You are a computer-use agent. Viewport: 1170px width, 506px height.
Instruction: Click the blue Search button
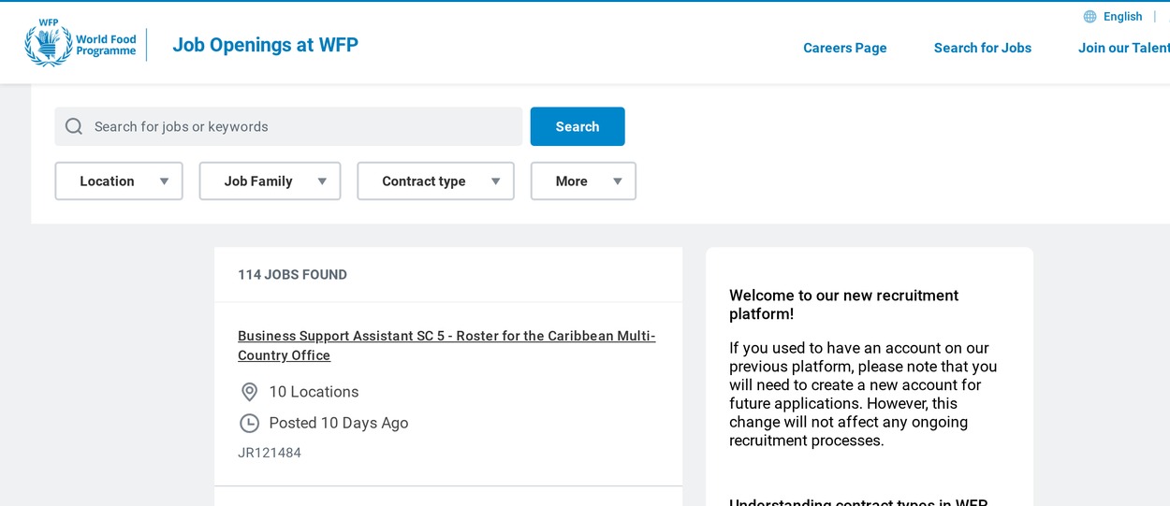coord(578,126)
